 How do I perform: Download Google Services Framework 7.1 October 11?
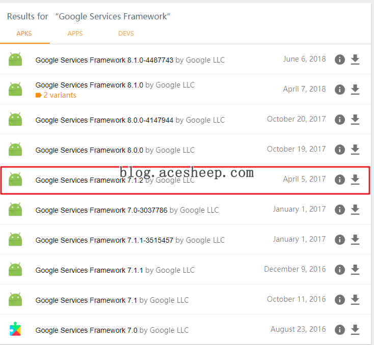click(355, 300)
